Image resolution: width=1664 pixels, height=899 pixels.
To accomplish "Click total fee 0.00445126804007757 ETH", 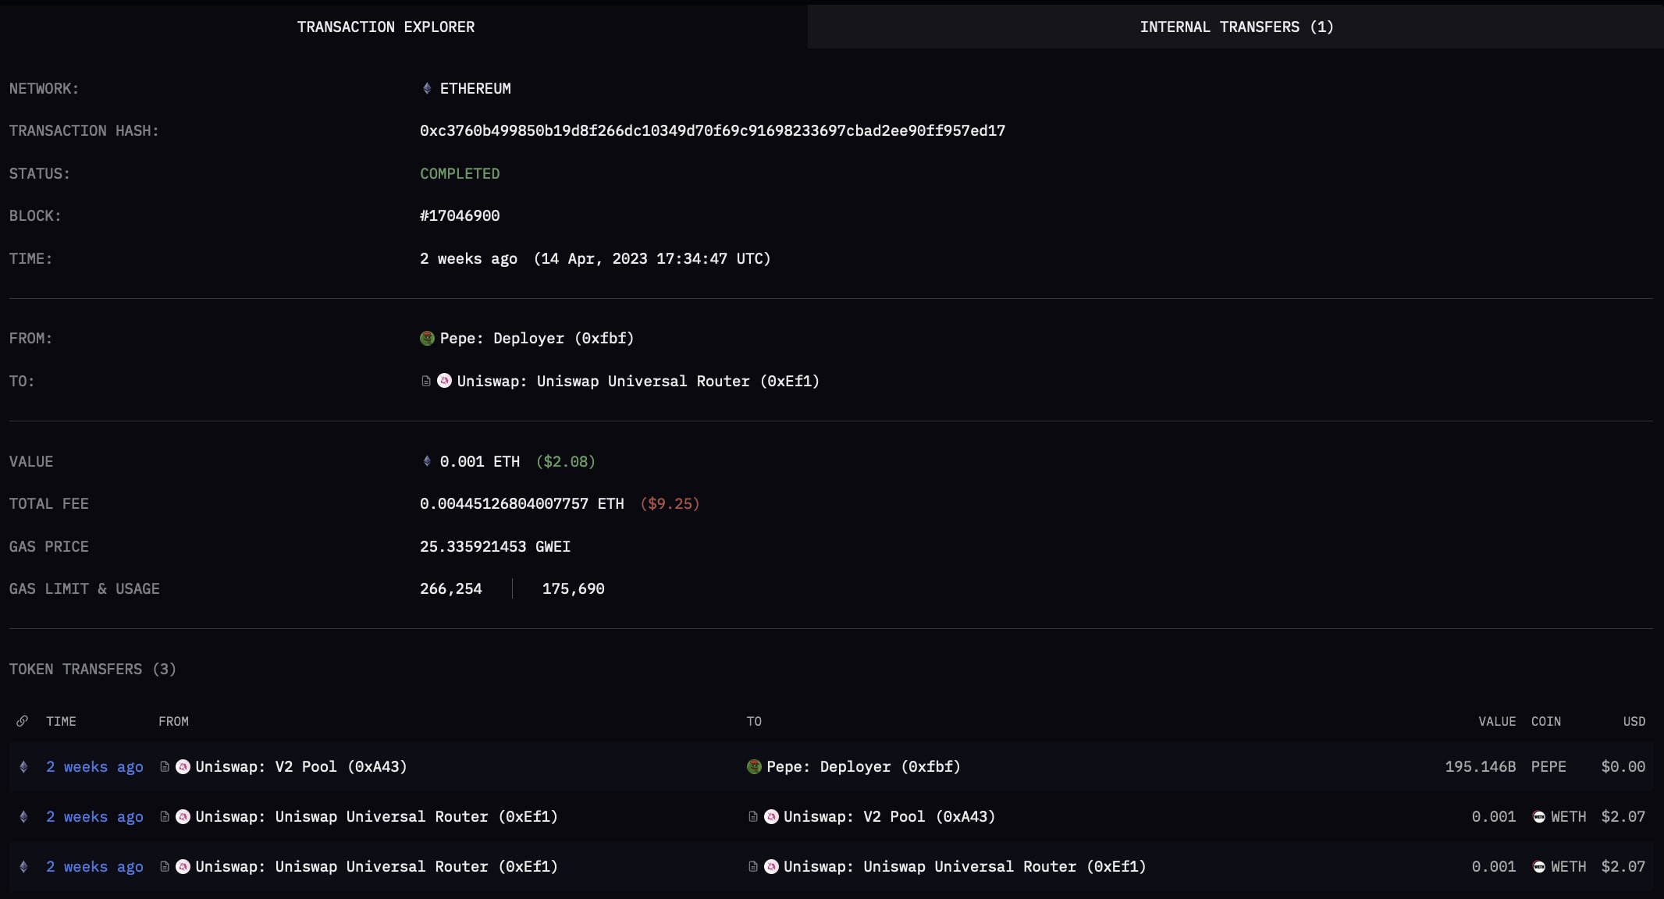I will tap(522, 503).
